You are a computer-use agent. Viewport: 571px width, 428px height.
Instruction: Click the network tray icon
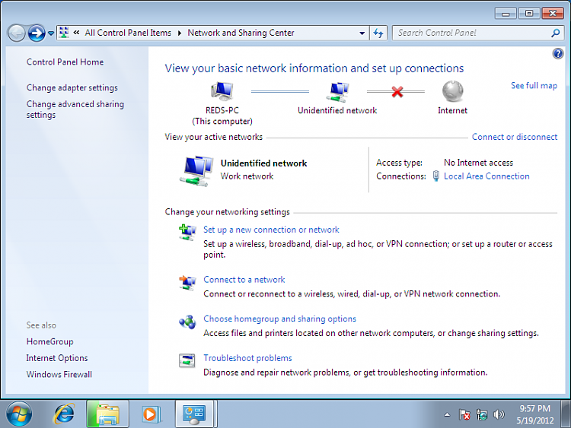[481, 414]
